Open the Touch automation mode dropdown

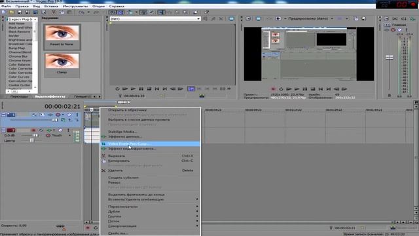click(x=70, y=136)
